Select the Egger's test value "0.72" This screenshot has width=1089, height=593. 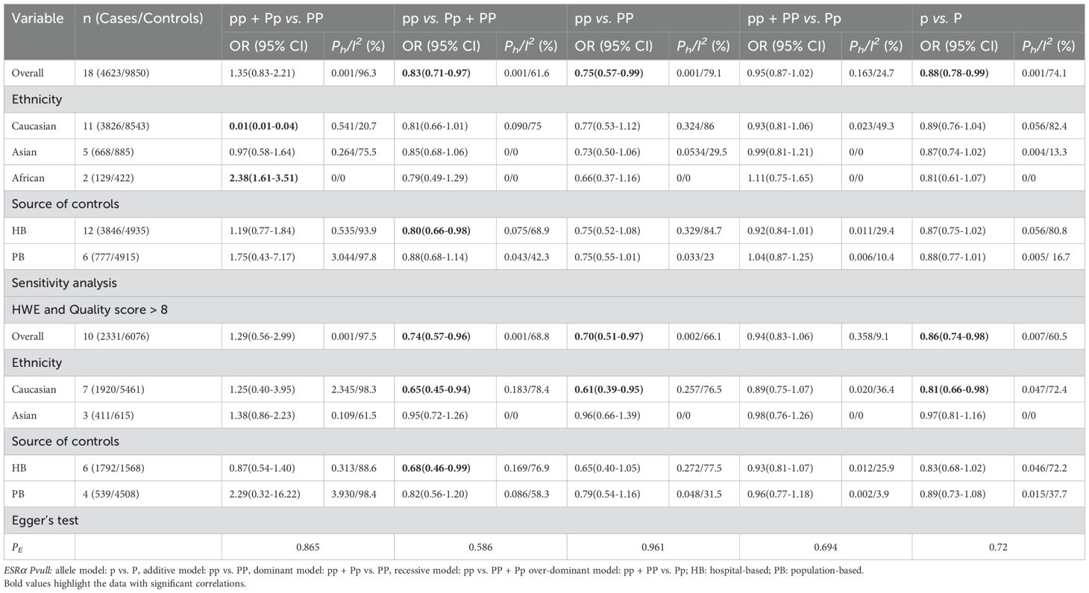(997, 548)
